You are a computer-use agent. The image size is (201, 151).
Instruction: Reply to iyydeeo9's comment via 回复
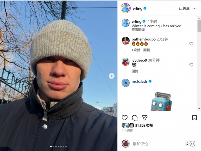coord(135,71)
